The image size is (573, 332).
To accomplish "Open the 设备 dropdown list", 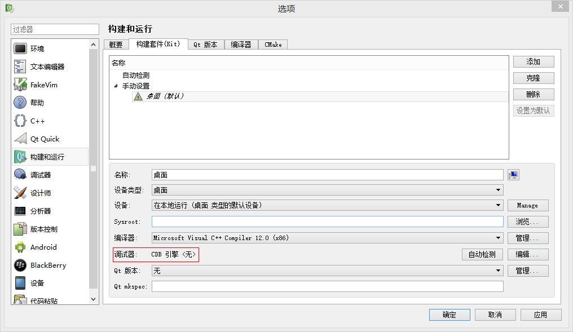I will [x=328, y=205].
